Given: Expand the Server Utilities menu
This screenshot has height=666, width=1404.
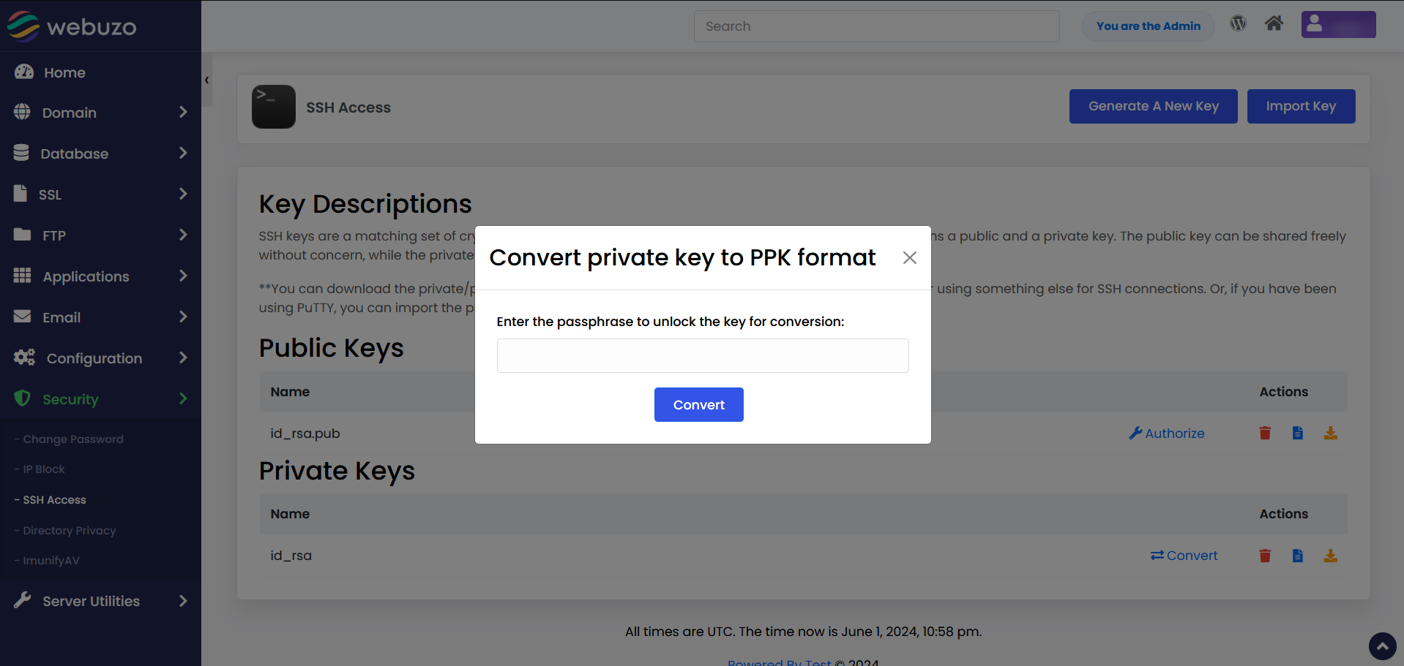Looking at the screenshot, I should tap(100, 601).
